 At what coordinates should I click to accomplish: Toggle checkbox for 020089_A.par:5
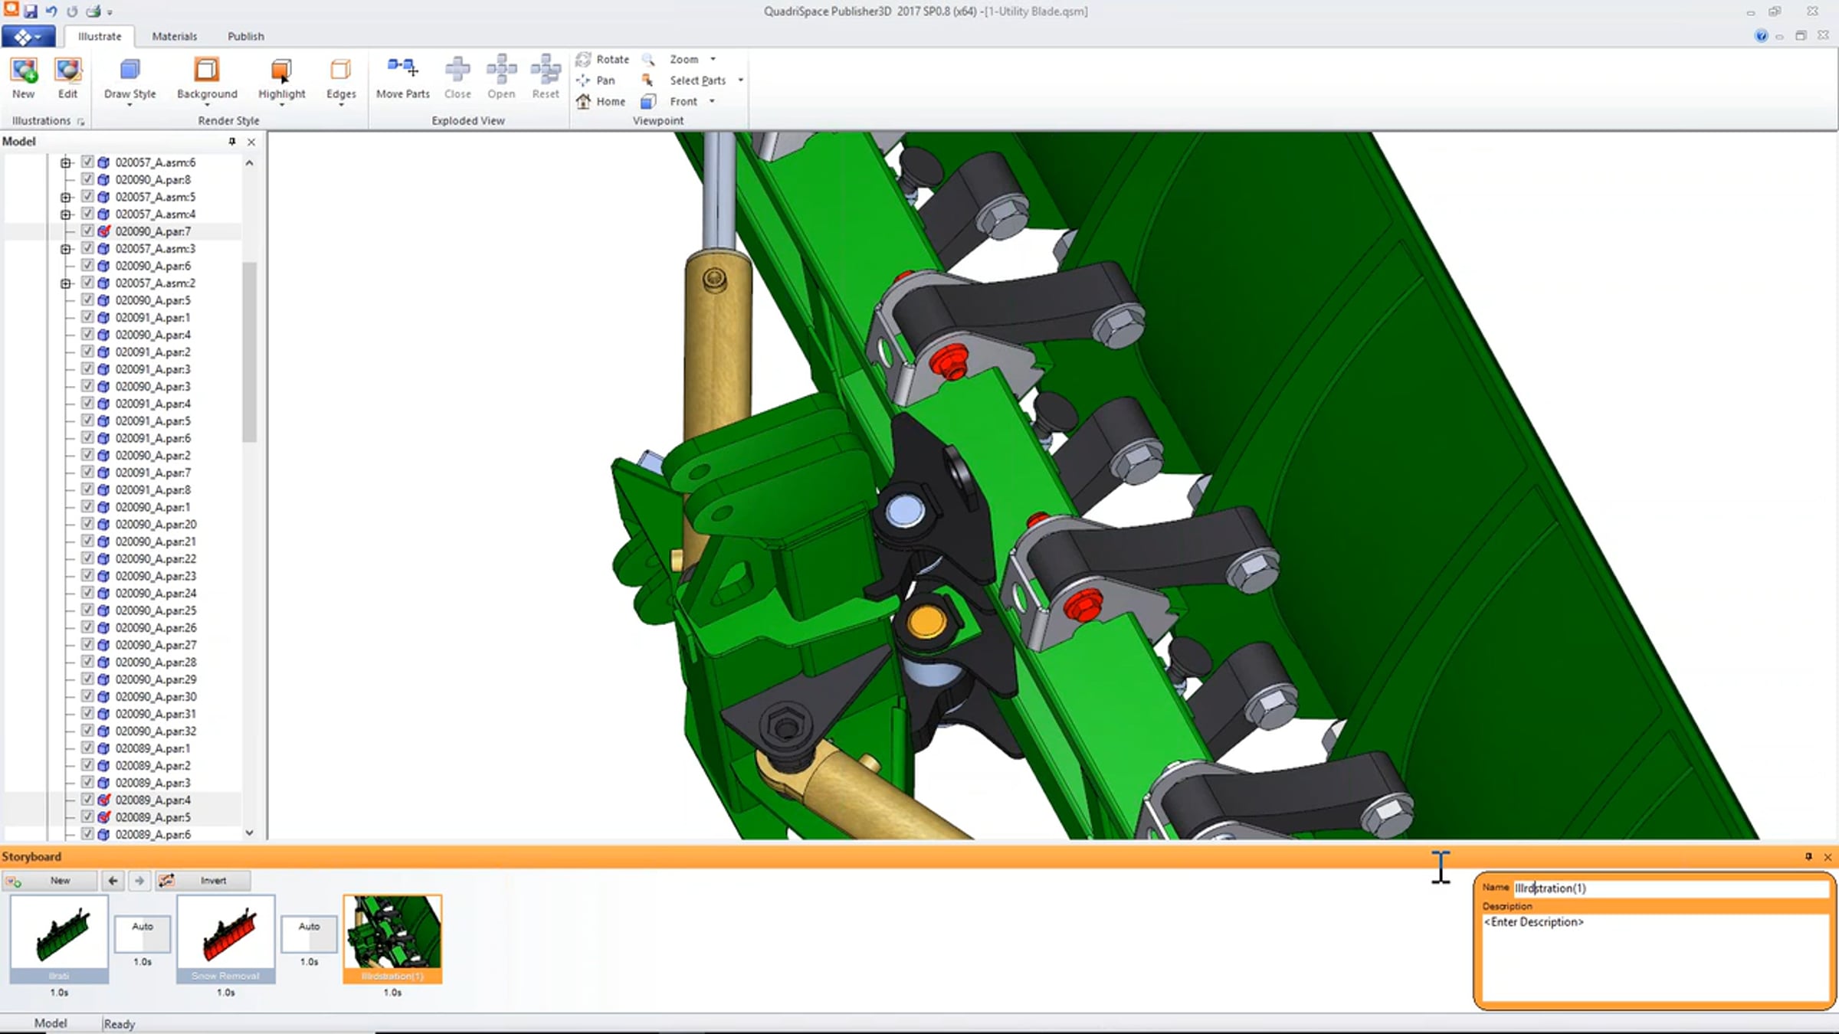tap(87, 816)
